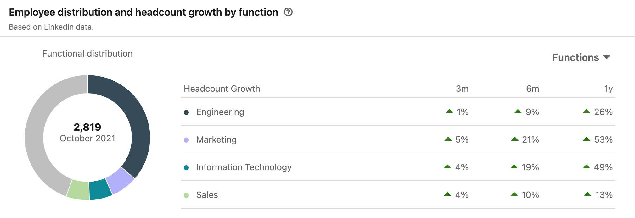Click the Marketing purple legend dot
The image size is (635, 218).
186,140
